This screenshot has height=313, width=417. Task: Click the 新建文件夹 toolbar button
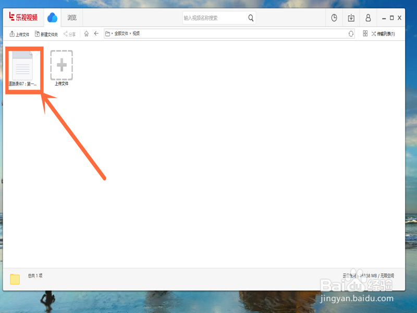[x=46, y=34]
